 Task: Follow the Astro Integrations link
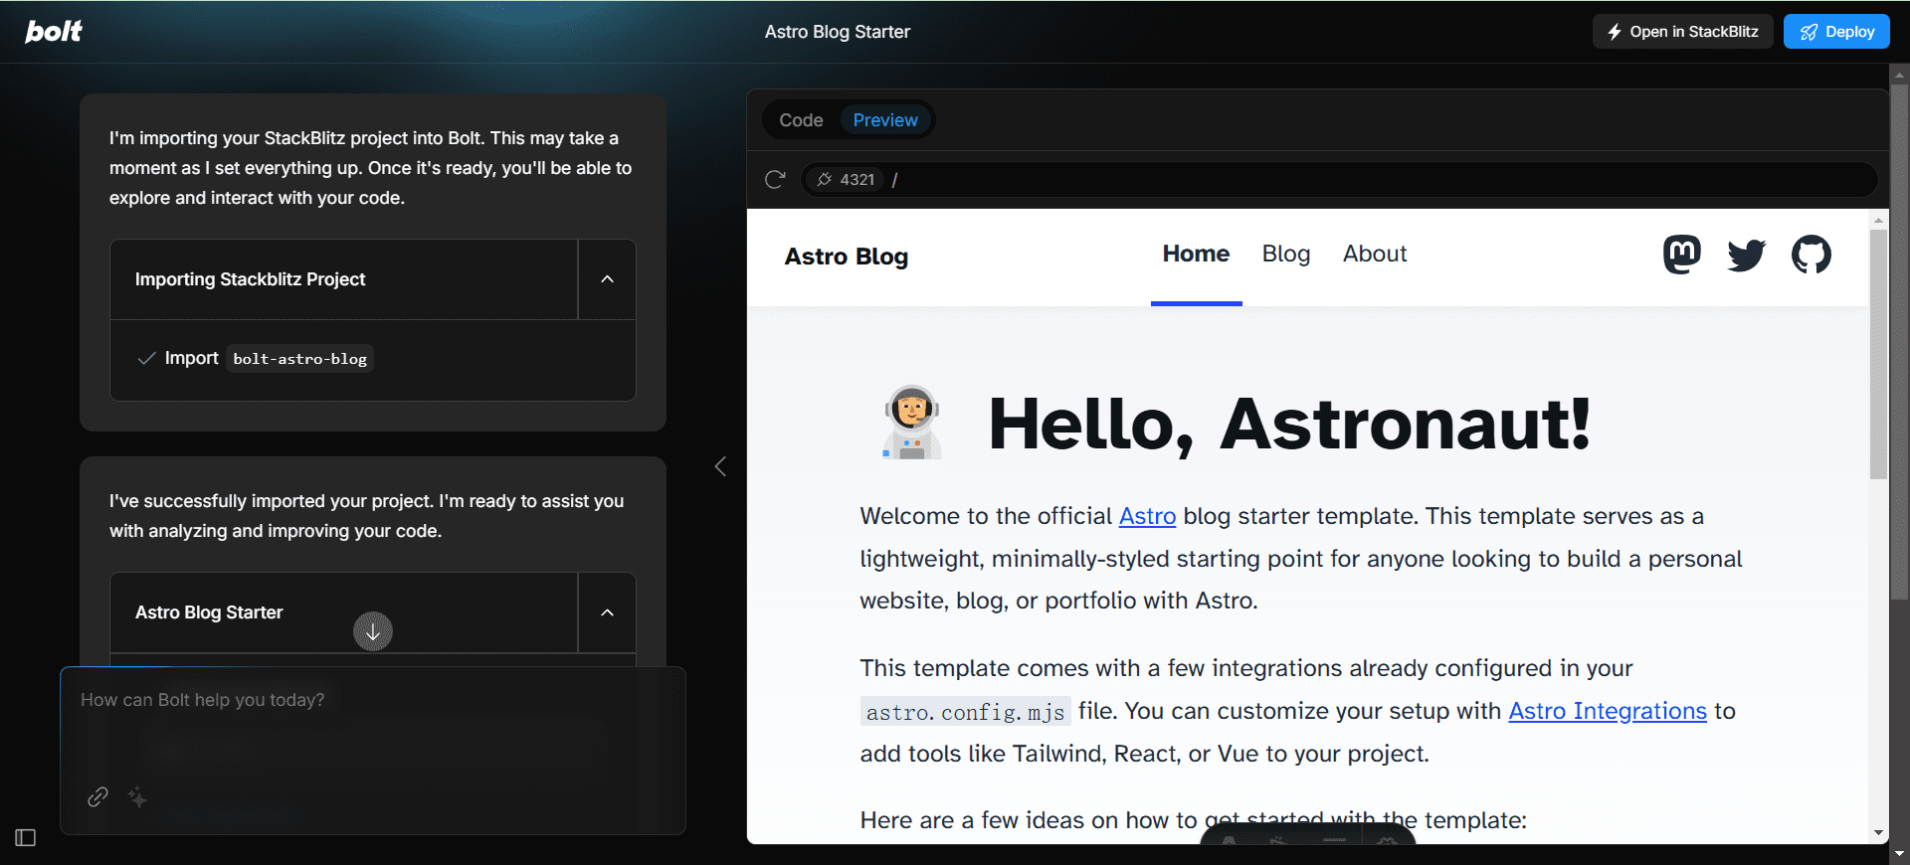(1608, 711)
